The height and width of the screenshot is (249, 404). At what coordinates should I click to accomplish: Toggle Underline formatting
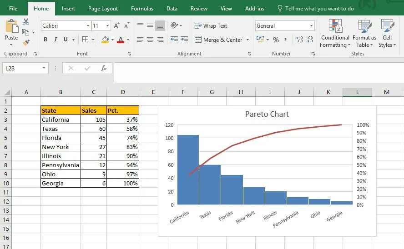66,40
